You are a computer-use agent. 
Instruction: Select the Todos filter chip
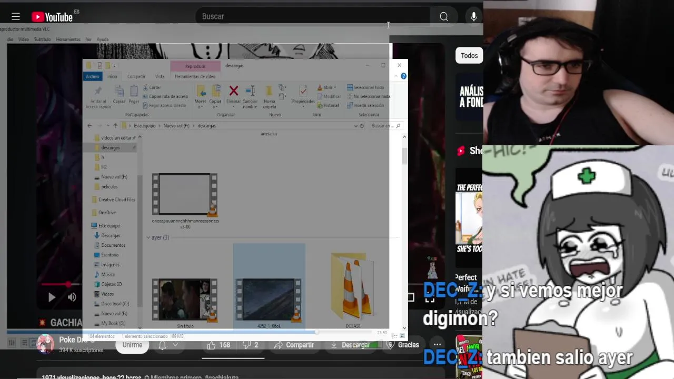pyautogui.click(x=469, y=56)
